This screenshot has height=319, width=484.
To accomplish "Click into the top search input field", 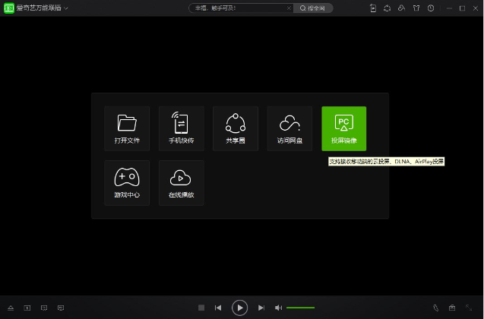I will pyautogui.click(x=237, y=8).
